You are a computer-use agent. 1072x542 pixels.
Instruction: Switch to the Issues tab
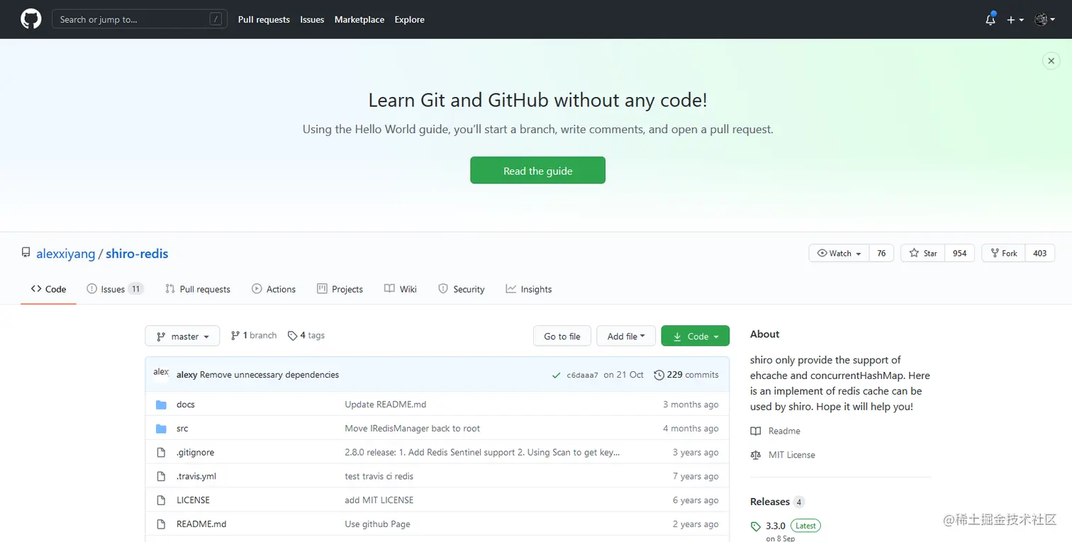[115, 289]
